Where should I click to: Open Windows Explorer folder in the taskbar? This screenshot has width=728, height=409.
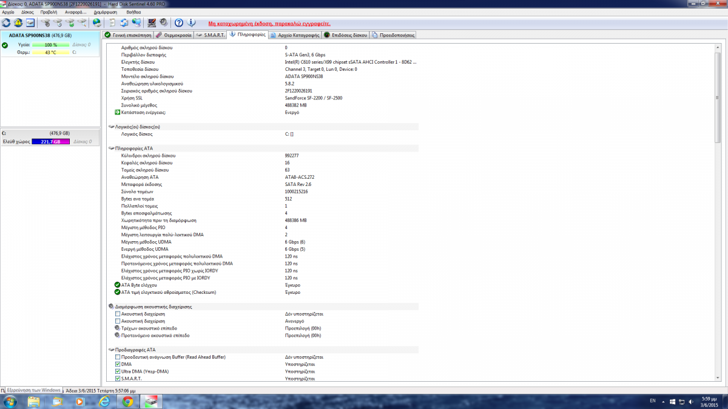pyautogui.click(x=34, y=402)
